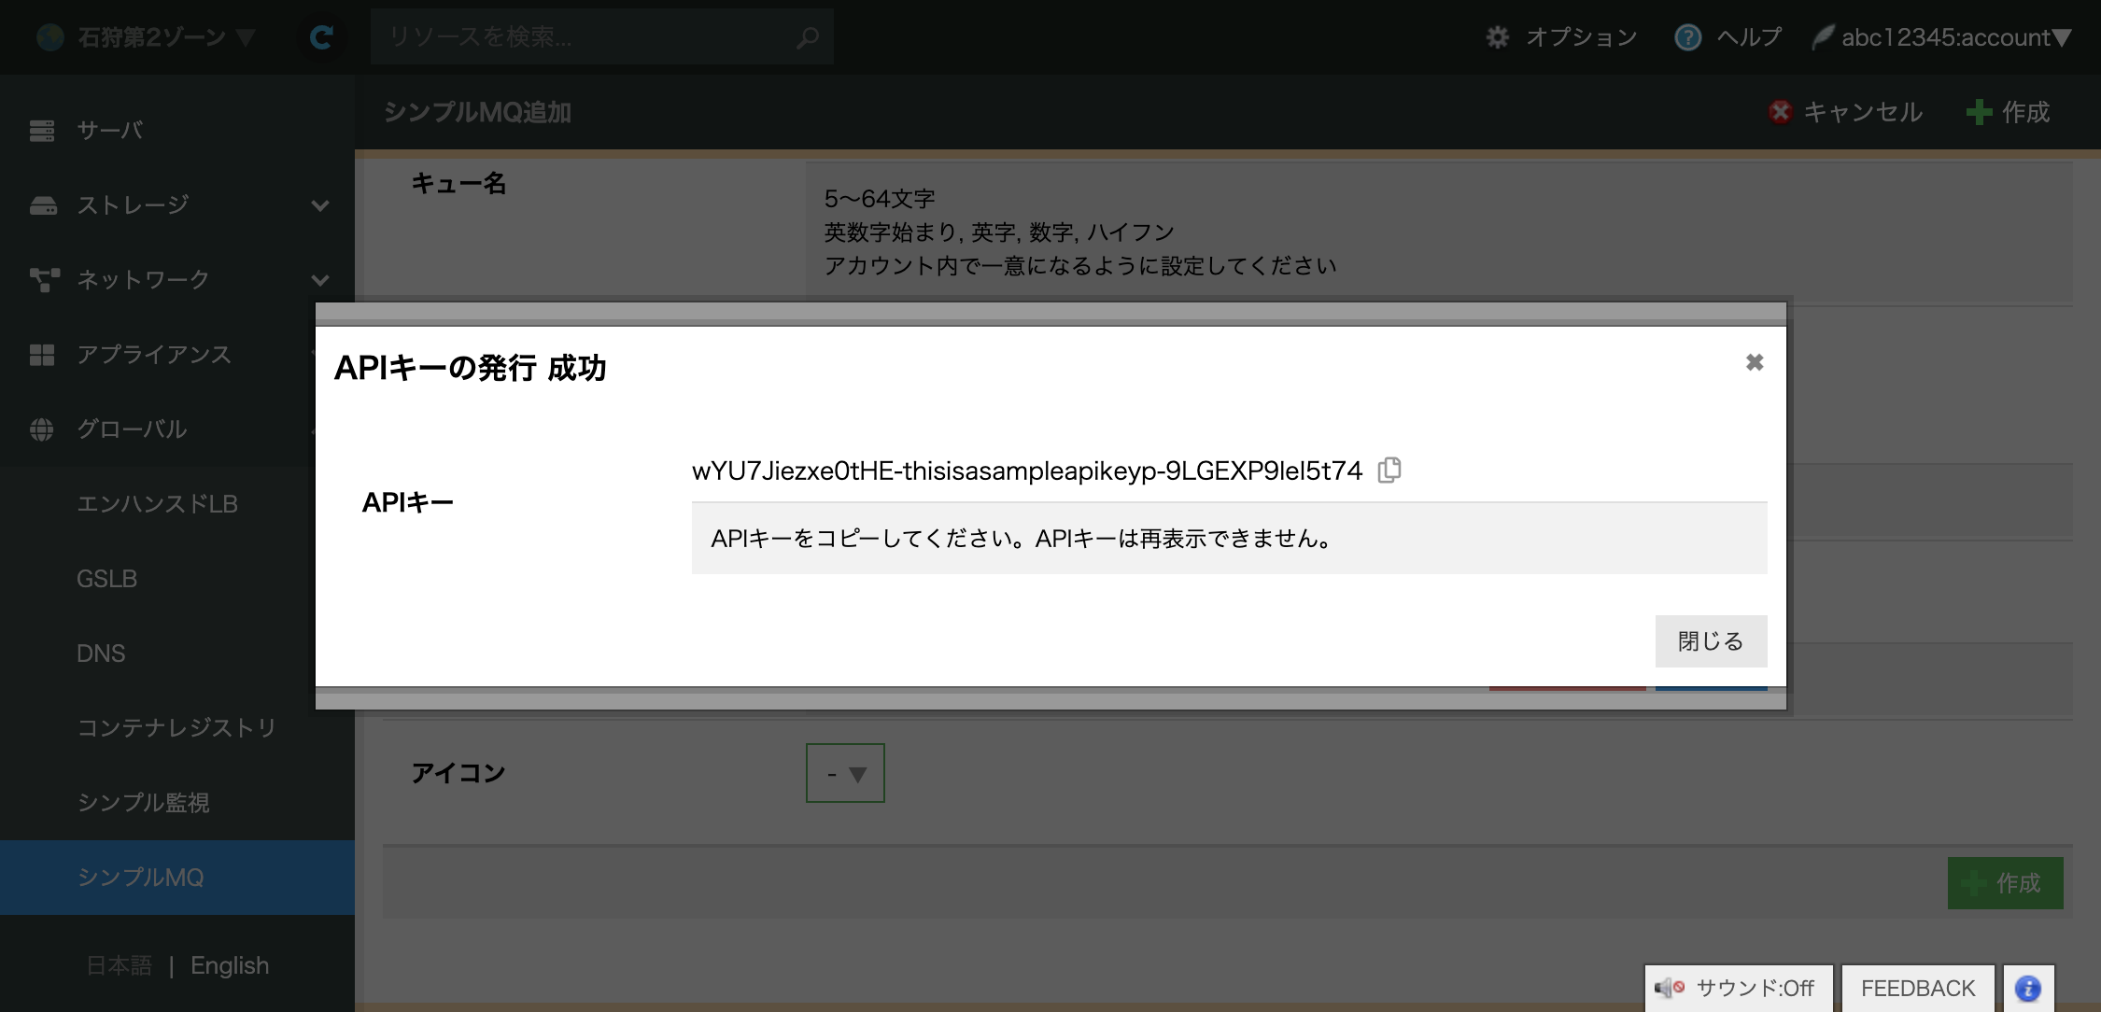The width and height of the screenshot is (2101, 1012).
Task: Open options via the gear icon
Action: [x=1498, y=37]
